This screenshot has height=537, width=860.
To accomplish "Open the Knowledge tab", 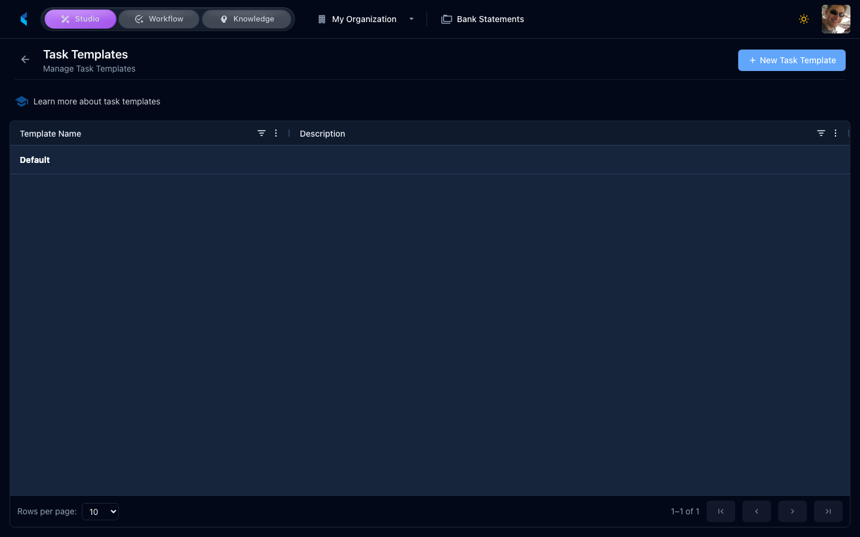I will pos(247,19).
